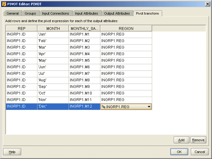Select the 'Aug' month cell
This screenshot has width=212, height=159.
coord(53,80)
